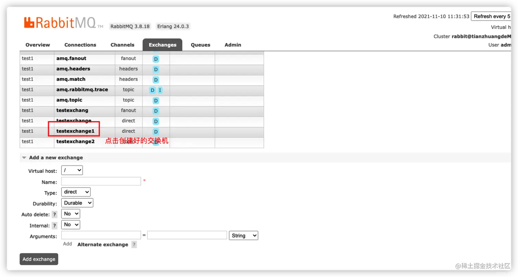Open the amq.fanout exchange
Image resolution: width=518 pixels, height=277 pixels.
point(71,58)
